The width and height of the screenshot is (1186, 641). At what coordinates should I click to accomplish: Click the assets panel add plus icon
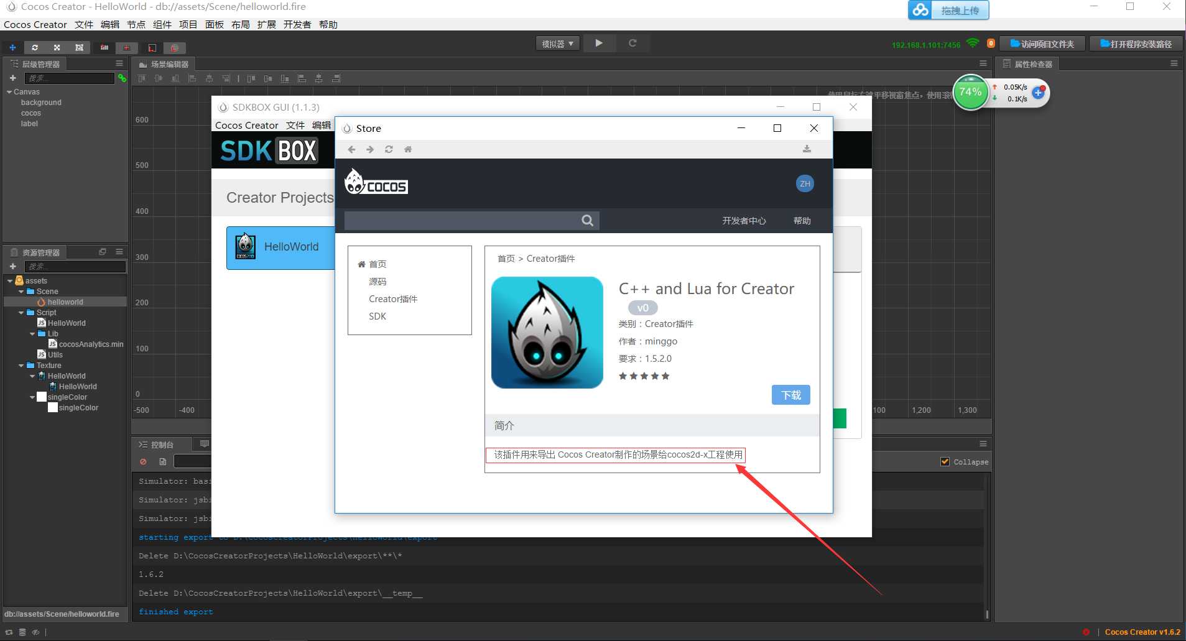(12, 266)
